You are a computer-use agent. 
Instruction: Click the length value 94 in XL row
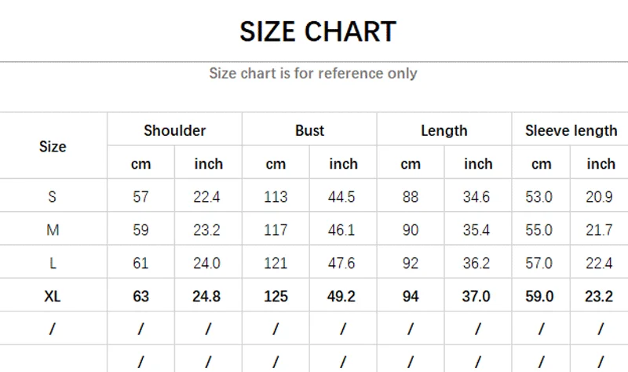pos(411,297)
